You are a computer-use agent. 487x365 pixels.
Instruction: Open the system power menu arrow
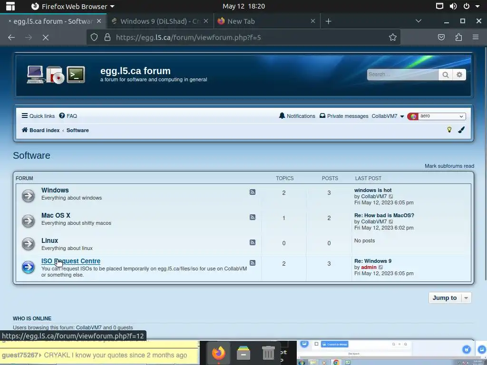click(x=477, y=6)
